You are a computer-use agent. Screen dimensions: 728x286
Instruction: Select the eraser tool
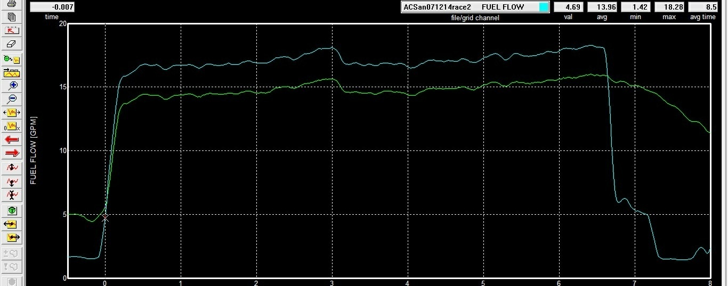12,45
